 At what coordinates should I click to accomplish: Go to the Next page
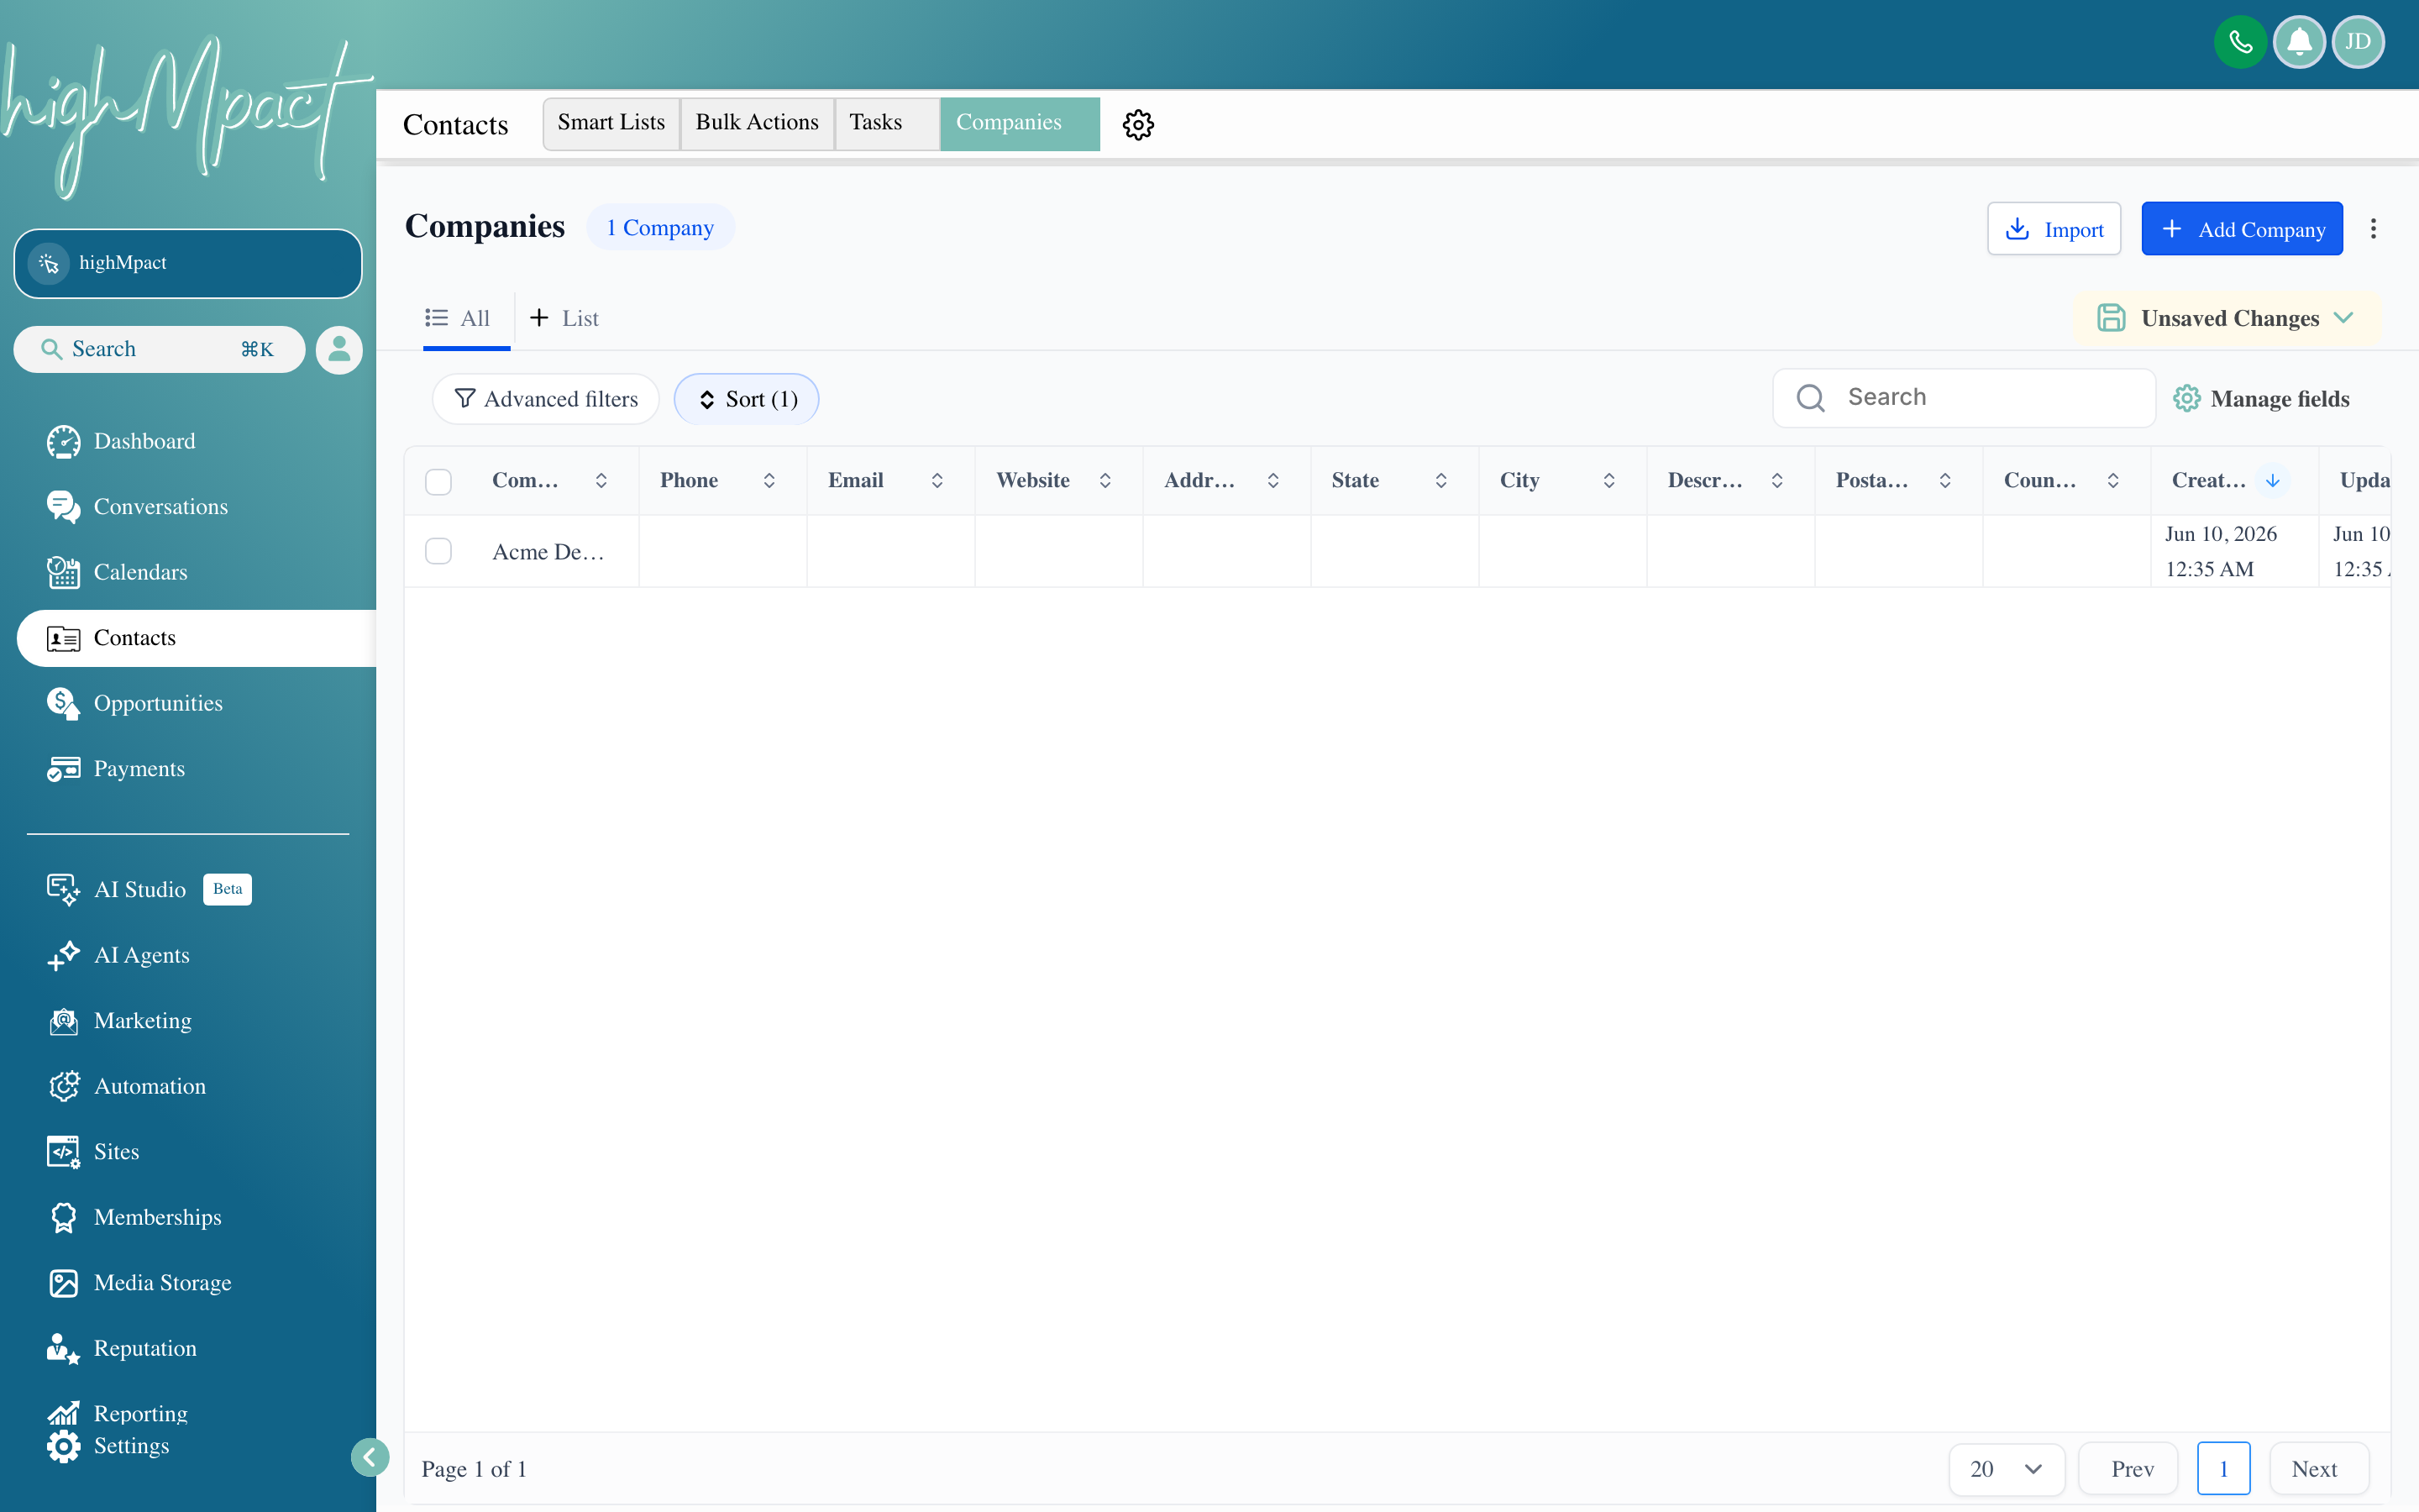tap(2319, 1468)
